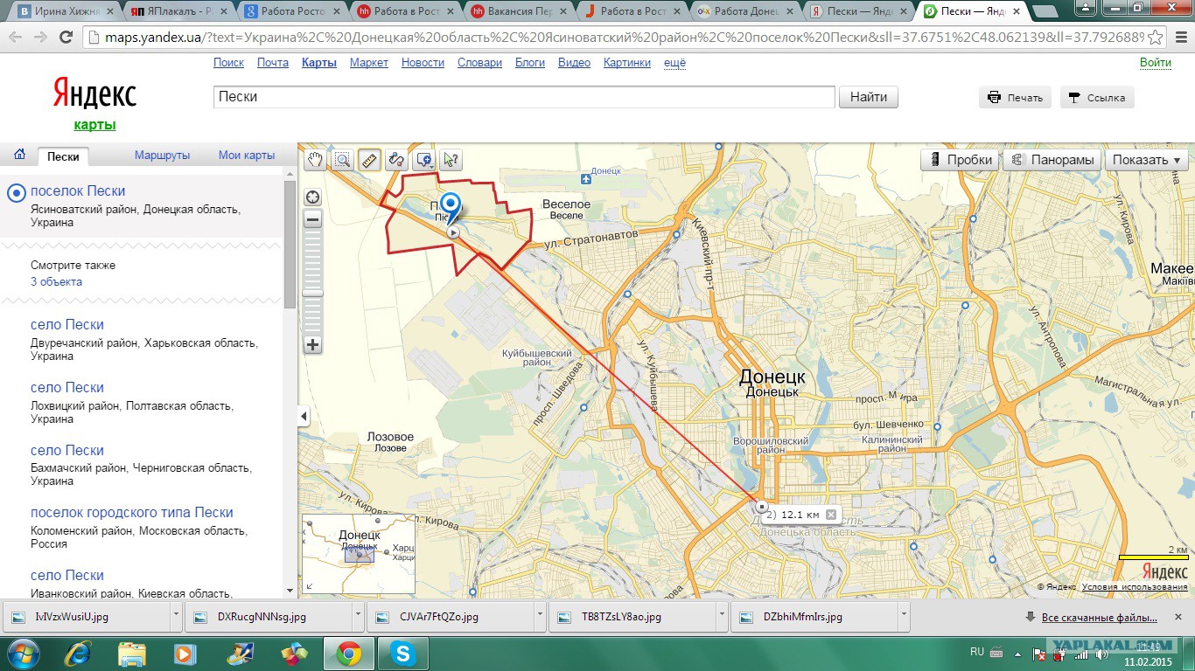Select the поселок Пески radio result

tap(16, 193)
